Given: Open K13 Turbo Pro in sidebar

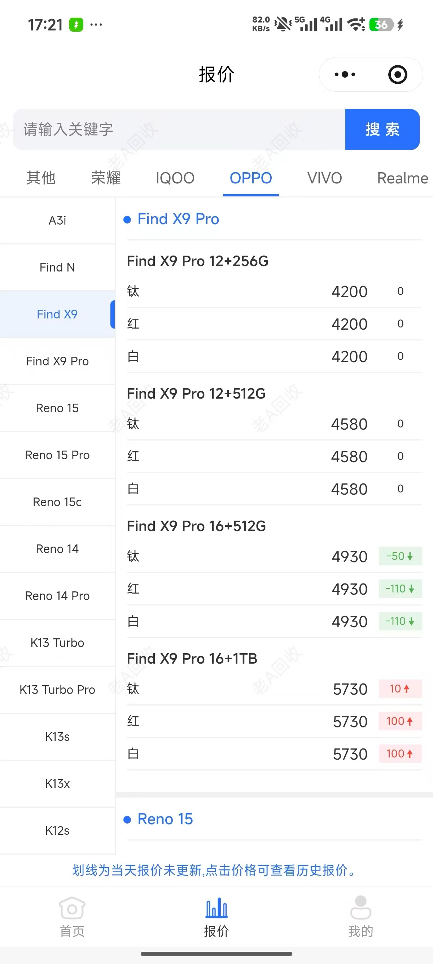Looking at the screenshot, I should click(57, 690).
